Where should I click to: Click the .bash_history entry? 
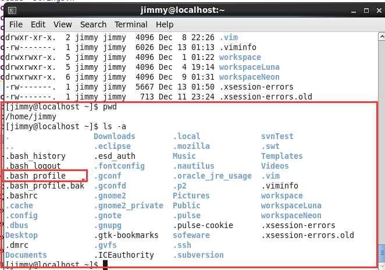(x=35, y=157)
